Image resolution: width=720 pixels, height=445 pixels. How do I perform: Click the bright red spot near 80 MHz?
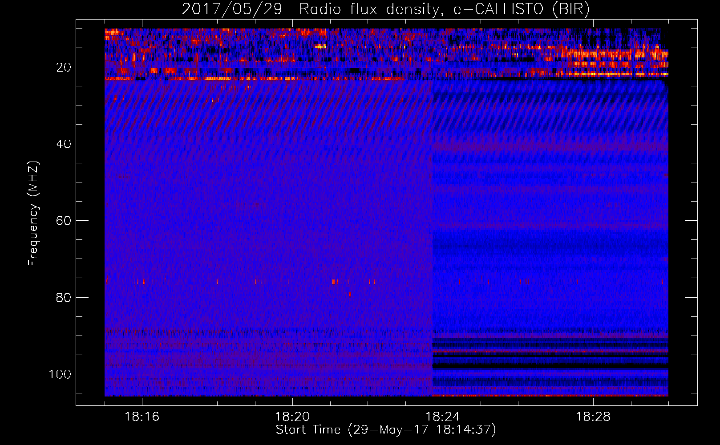tap(350, 294)
